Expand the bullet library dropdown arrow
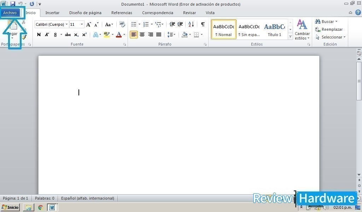 click(x=139, y=24)
